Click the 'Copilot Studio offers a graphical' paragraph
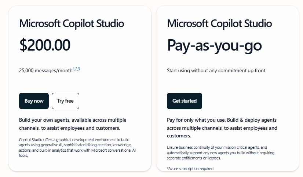303x177 pixels. 77,147
